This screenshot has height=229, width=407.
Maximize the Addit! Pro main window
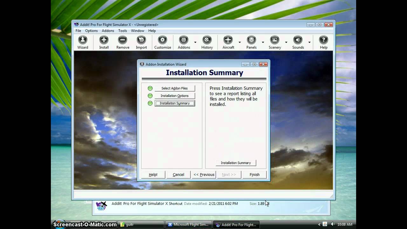point(320,24)
